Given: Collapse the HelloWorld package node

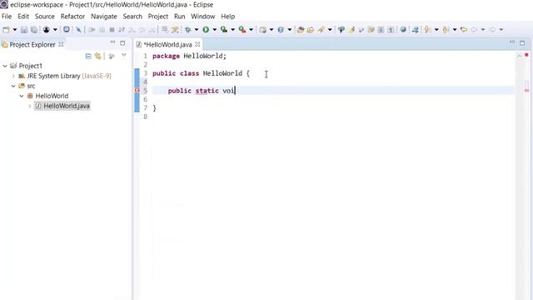Looking at the screenshot, I should coord(22,96).
